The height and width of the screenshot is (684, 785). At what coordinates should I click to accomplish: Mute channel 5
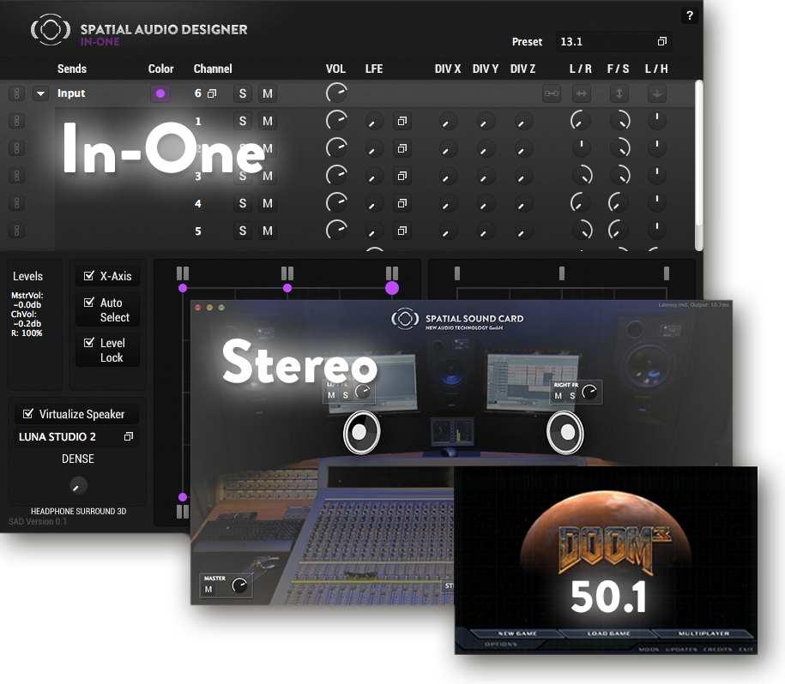point(268,231)
